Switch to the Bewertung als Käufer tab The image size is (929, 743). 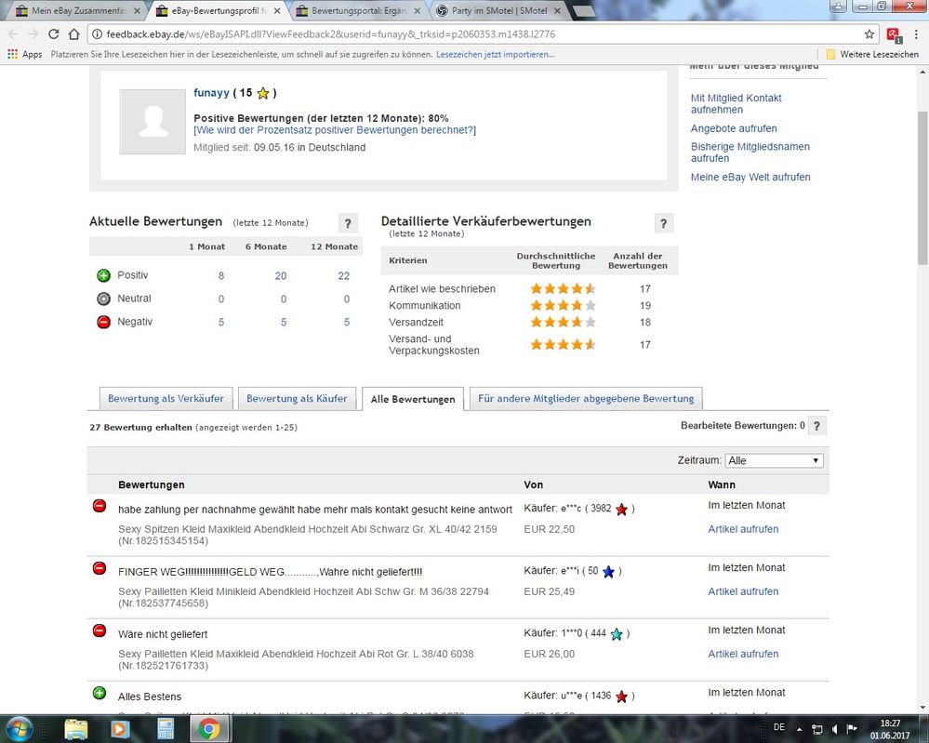pyautogui.click(x=297, y=398)
